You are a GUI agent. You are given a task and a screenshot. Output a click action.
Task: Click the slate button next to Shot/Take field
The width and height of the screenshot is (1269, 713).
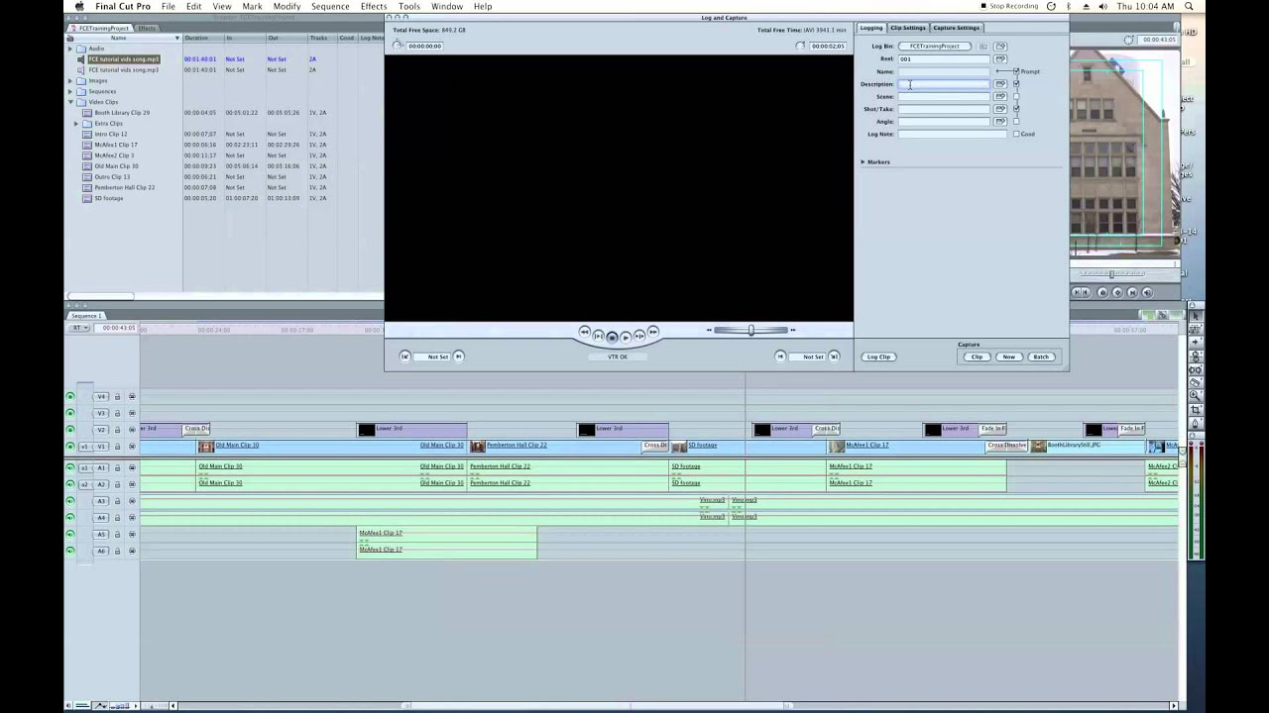click(x=1000, y=109)
